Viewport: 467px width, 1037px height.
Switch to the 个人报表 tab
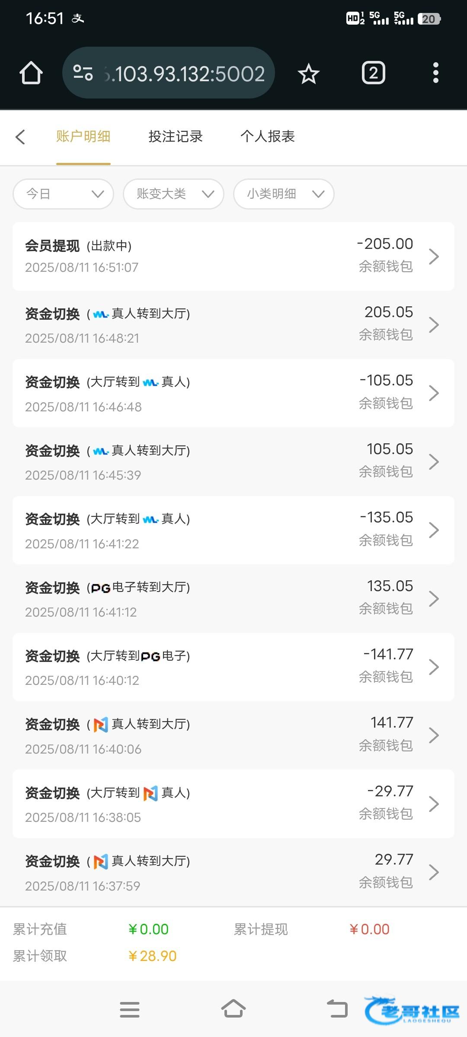[x=267, y=137]
